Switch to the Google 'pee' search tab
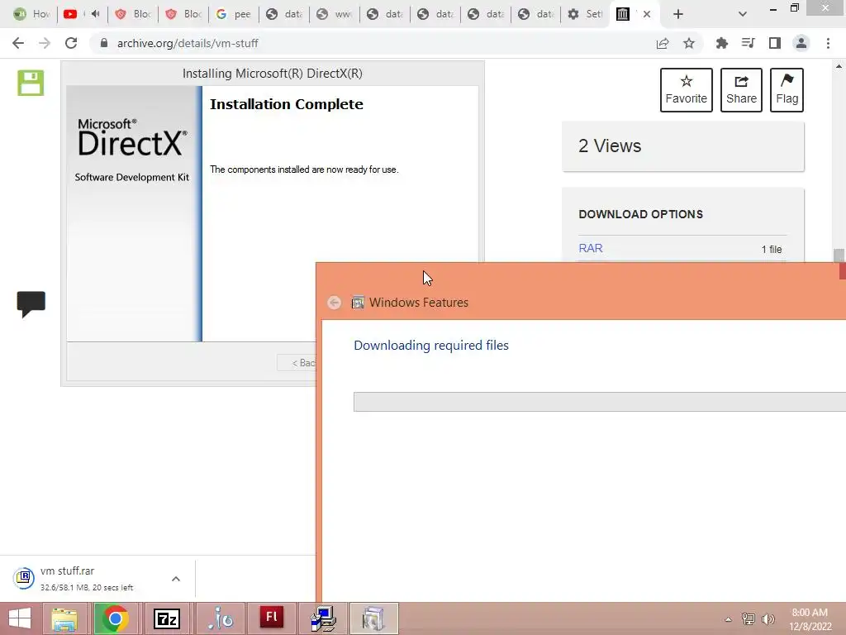846x635 pixels. click(234, 14)
